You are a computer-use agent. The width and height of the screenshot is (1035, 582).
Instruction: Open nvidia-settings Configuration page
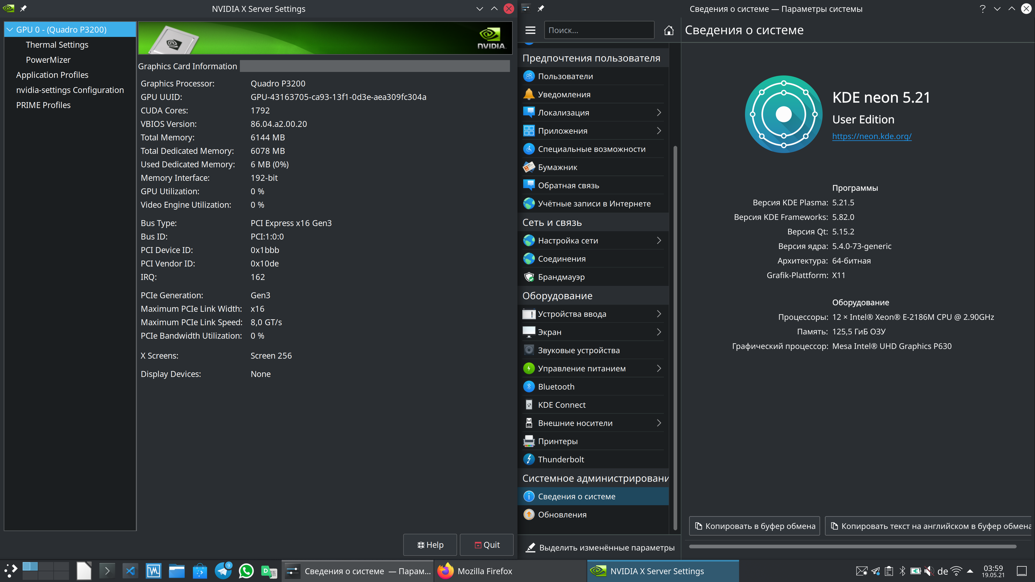(70, 90)
